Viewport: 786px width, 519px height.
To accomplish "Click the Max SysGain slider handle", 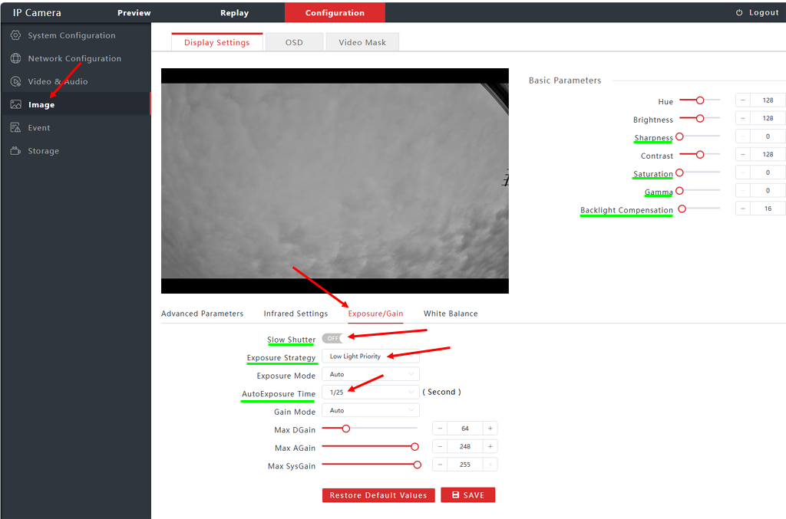I will pos(417,465).
